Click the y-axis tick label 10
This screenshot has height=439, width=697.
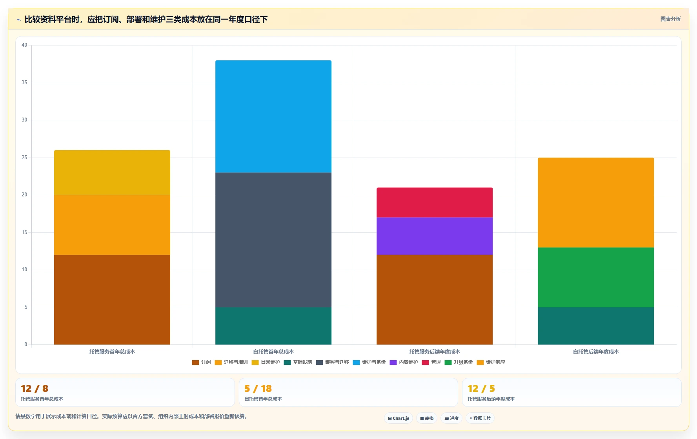point(24,270)
